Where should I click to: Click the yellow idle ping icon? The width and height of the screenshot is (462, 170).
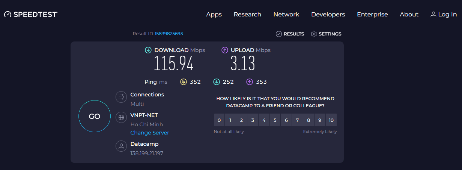click(x=184, y=82)
